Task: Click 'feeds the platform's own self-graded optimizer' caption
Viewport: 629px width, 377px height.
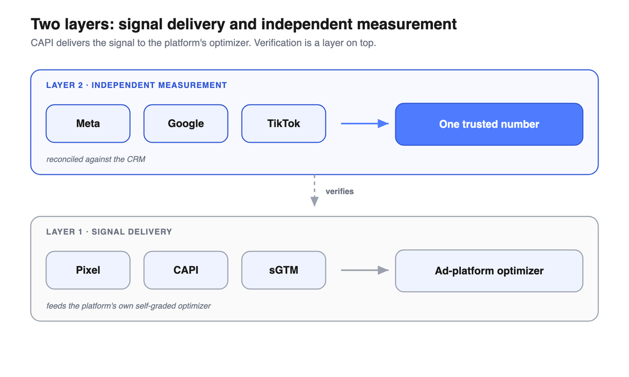Action: 128,305
